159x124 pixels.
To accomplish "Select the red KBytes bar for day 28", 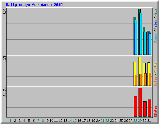I will [x=135, y=106].
